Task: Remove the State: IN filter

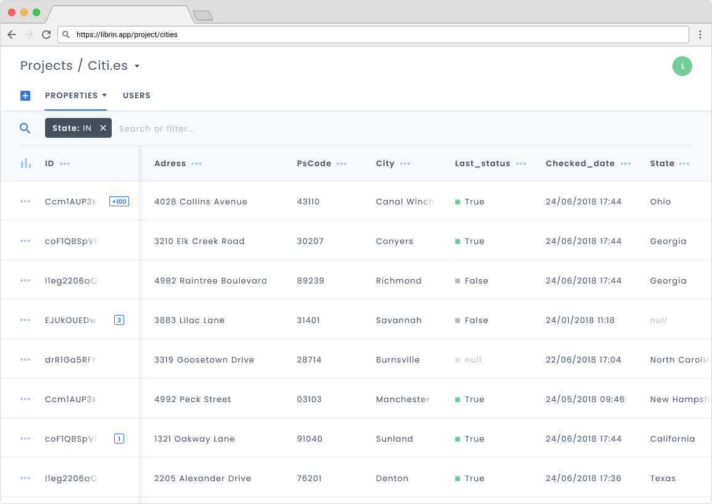Action: click(x=103, y=128)
